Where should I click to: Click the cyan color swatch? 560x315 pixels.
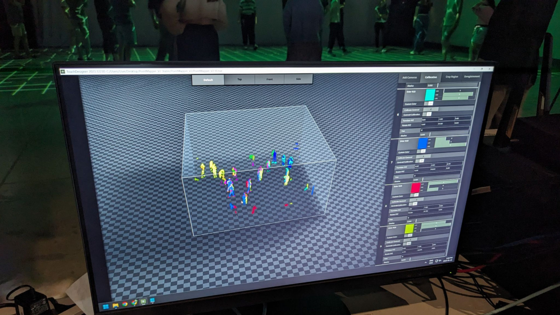pos(430,95)
